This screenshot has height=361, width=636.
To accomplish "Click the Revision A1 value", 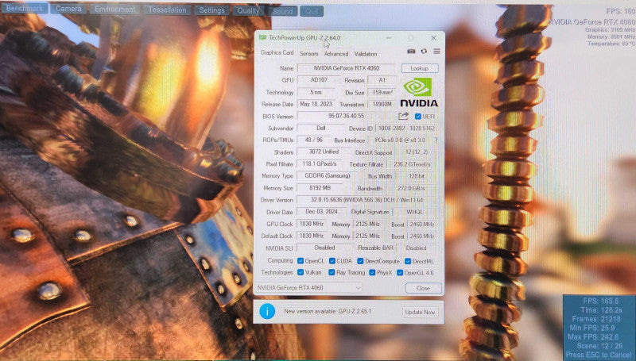I will pyautogui.click(x=382, y=80).
